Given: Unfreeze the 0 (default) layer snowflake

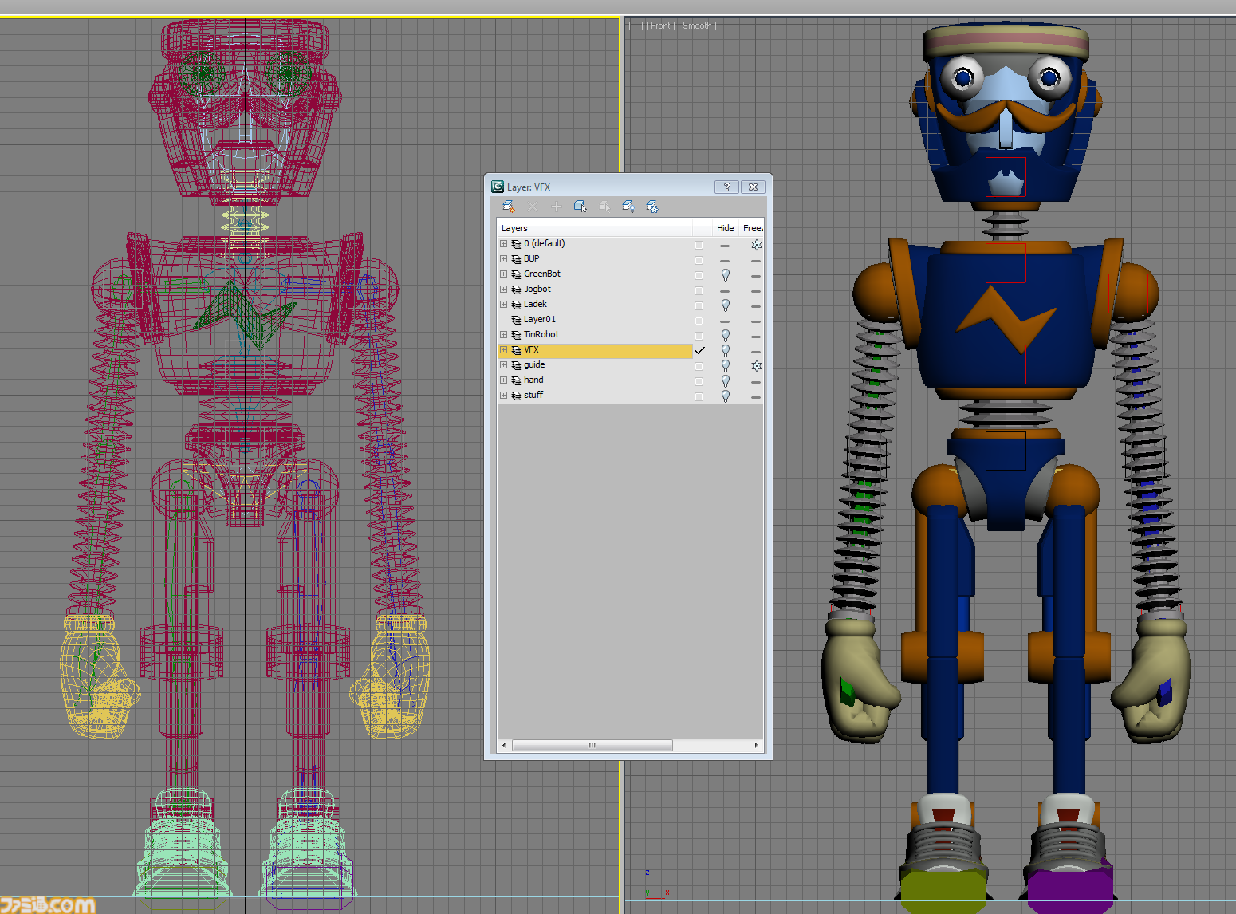Looking at the screenshot, I should click(756, 244).
